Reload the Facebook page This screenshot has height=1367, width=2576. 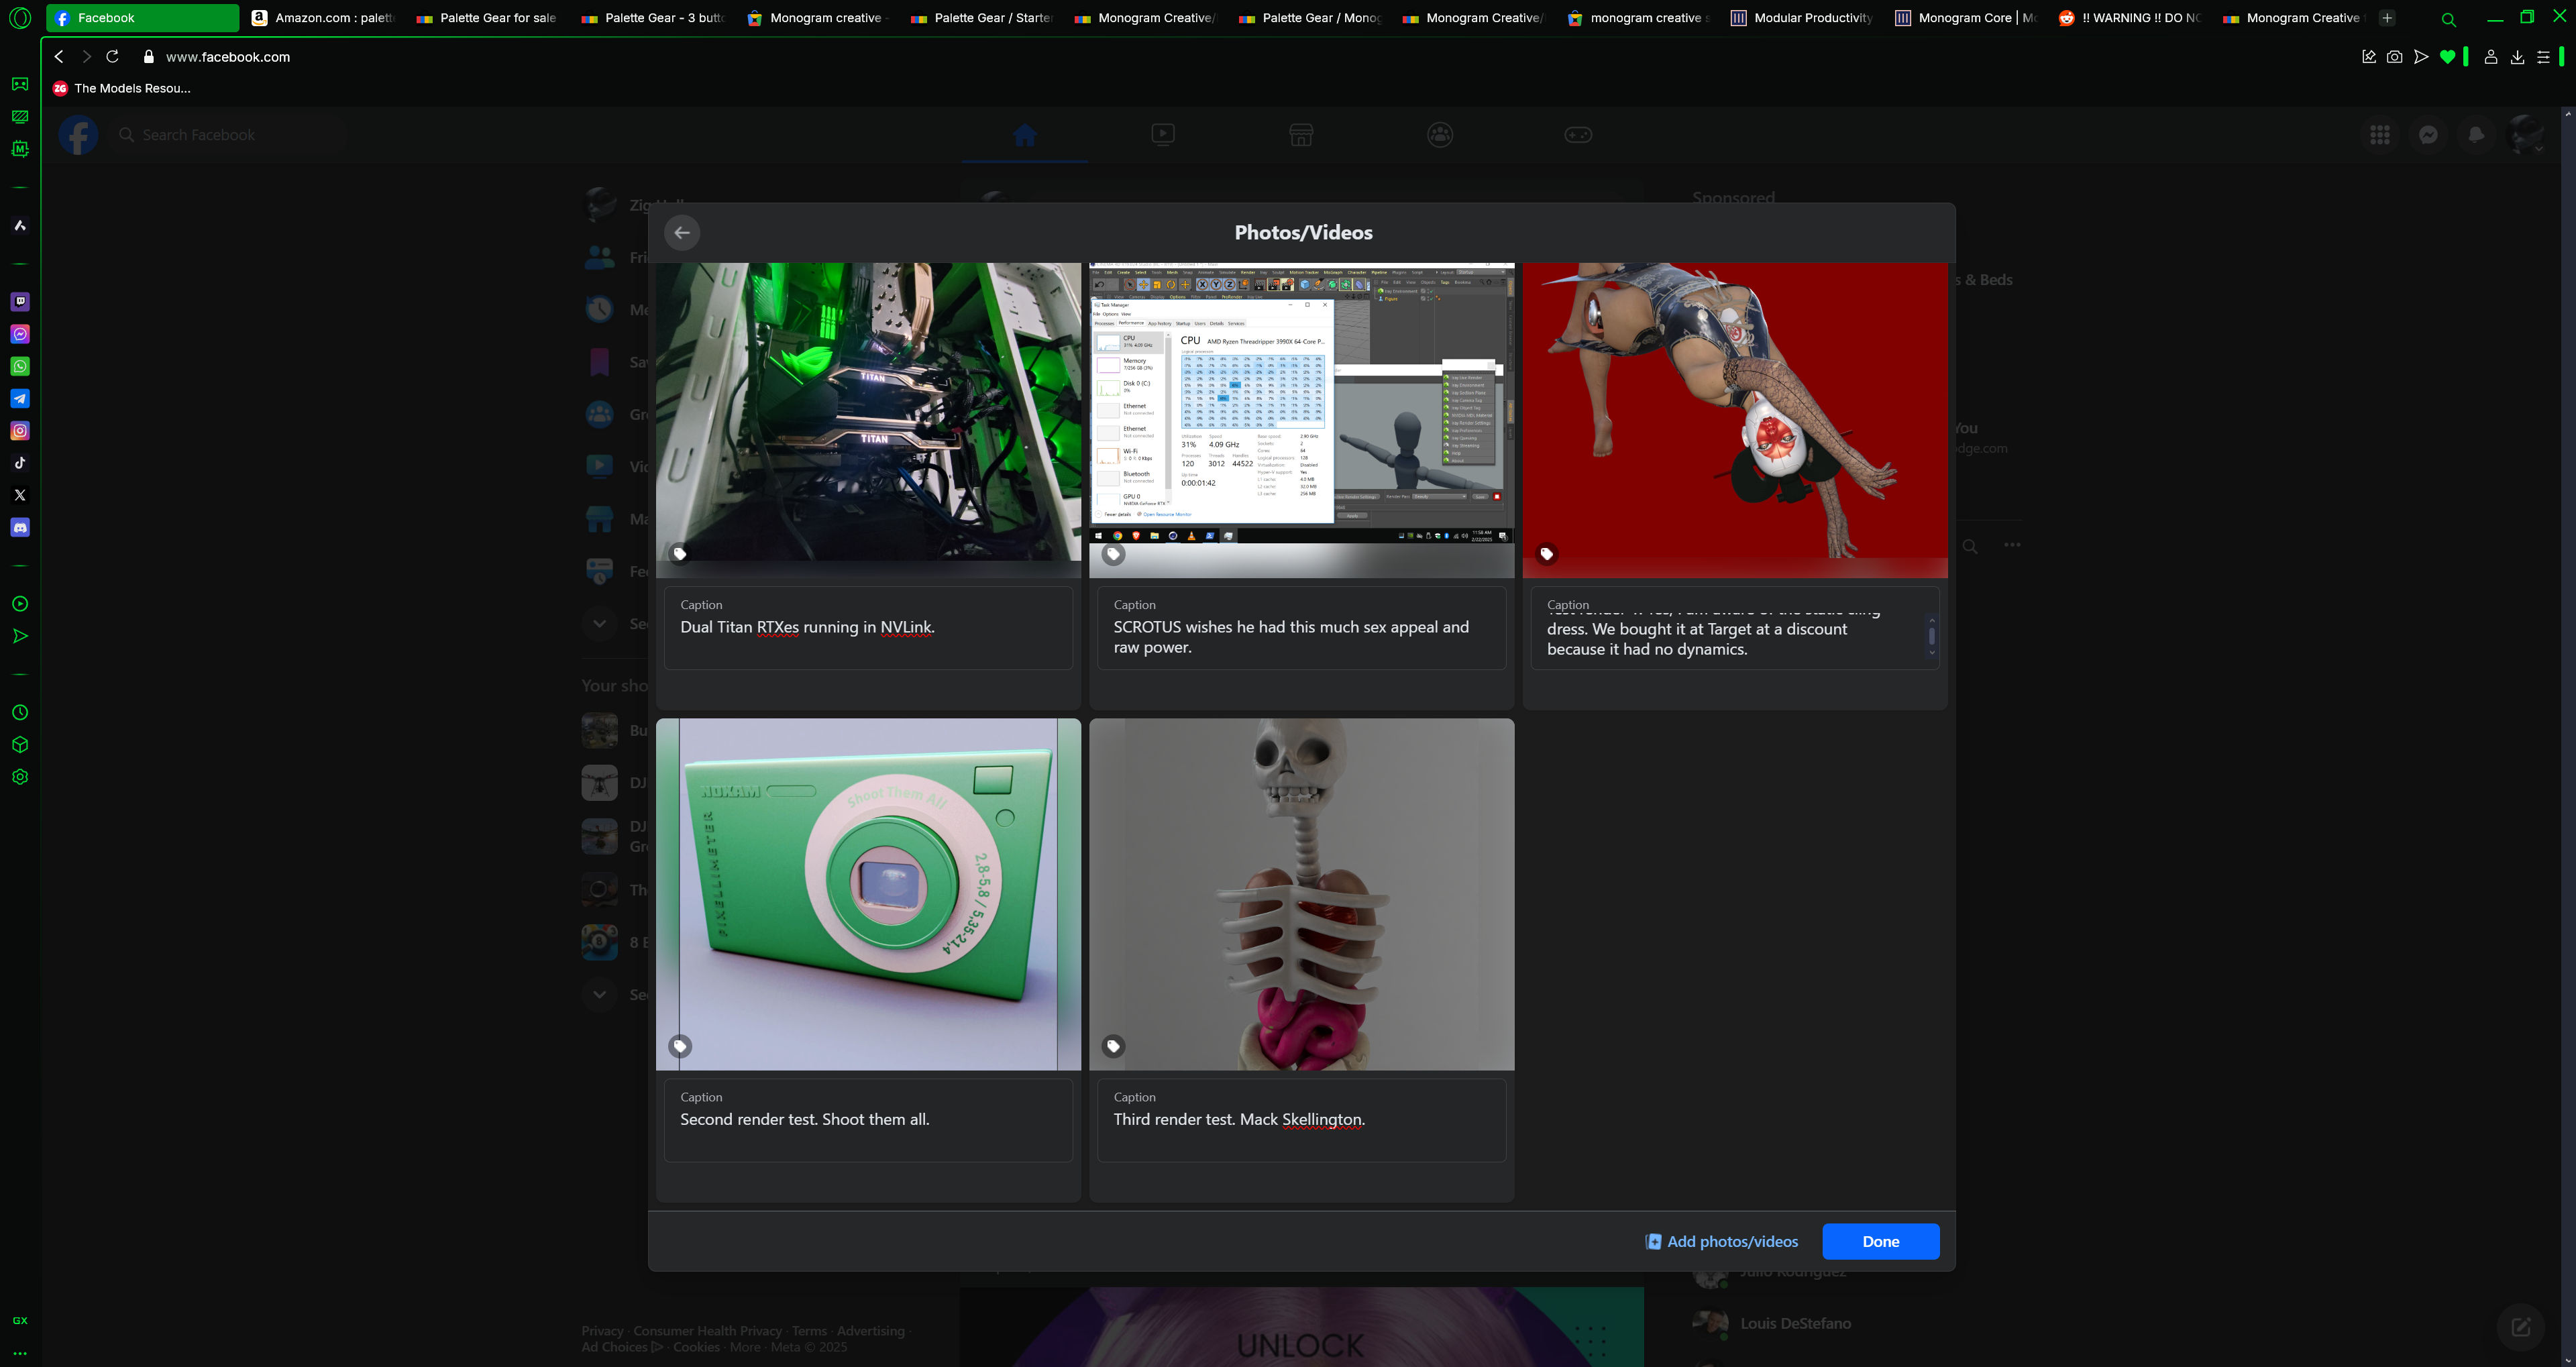[113, 57]
